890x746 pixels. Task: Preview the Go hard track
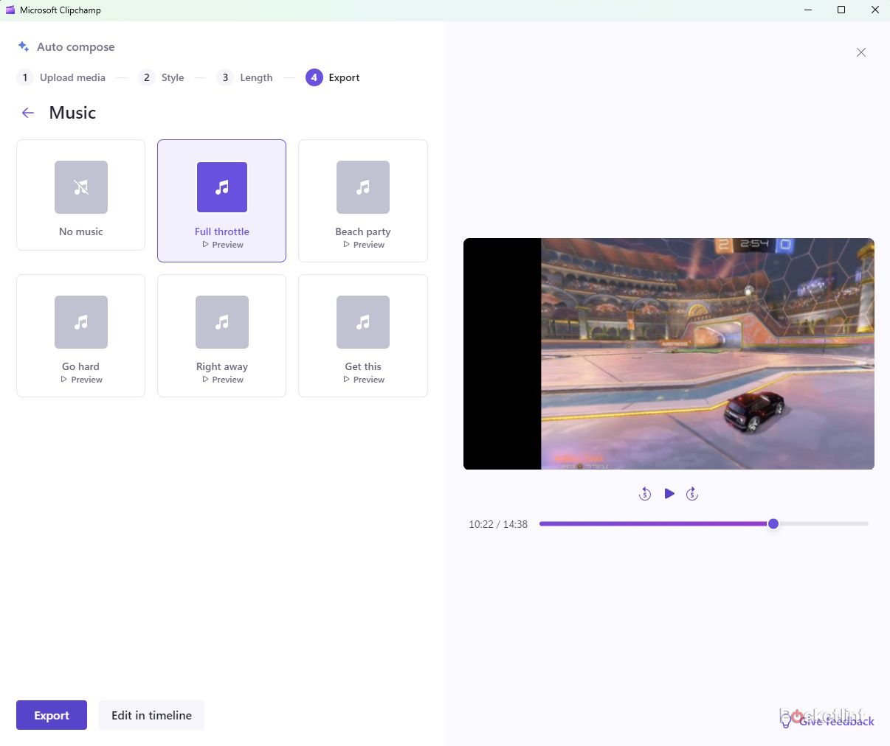point(81,380)
